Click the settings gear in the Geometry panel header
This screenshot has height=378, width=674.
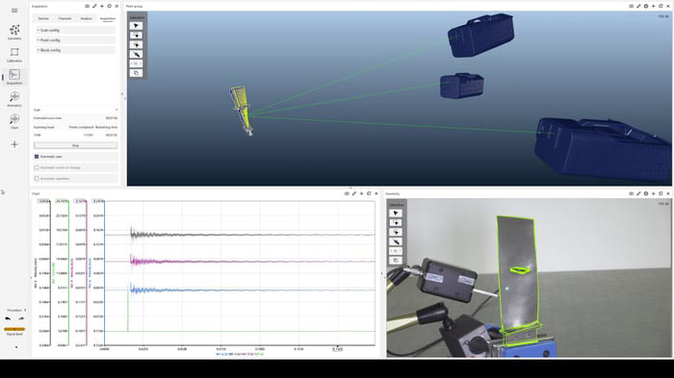(x=646, y=193)
